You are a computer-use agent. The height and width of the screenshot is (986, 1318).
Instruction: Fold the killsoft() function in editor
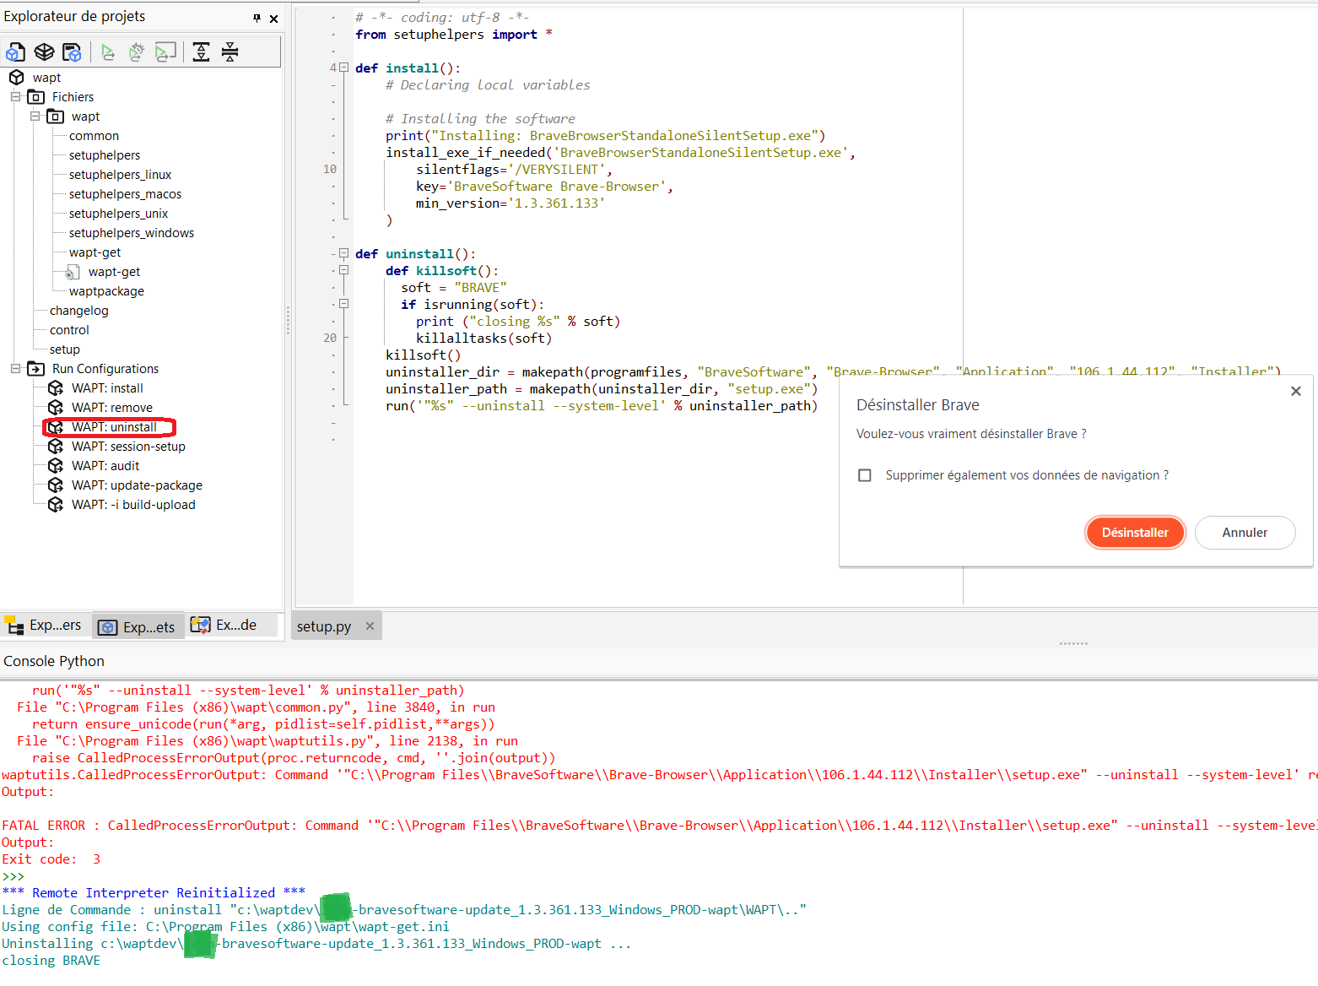[343, 270]
